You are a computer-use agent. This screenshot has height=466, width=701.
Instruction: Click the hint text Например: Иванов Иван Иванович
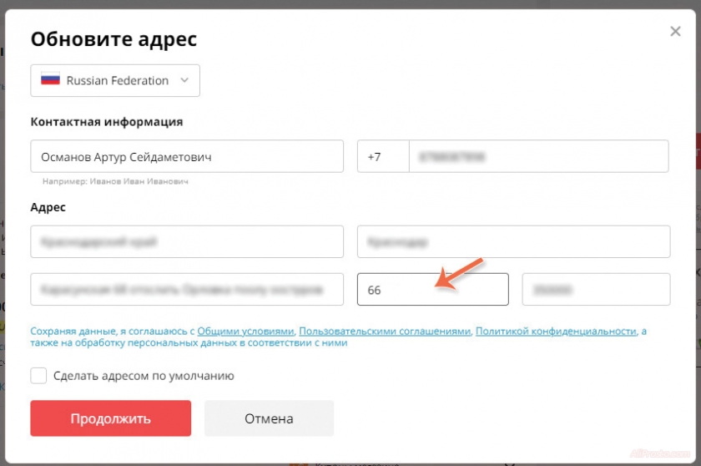pyautogui.click(x=116, y=181)
